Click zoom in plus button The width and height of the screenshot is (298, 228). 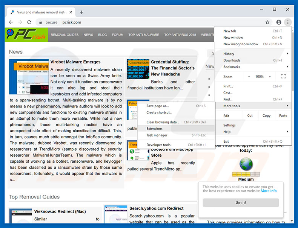(x=270, y=77)
